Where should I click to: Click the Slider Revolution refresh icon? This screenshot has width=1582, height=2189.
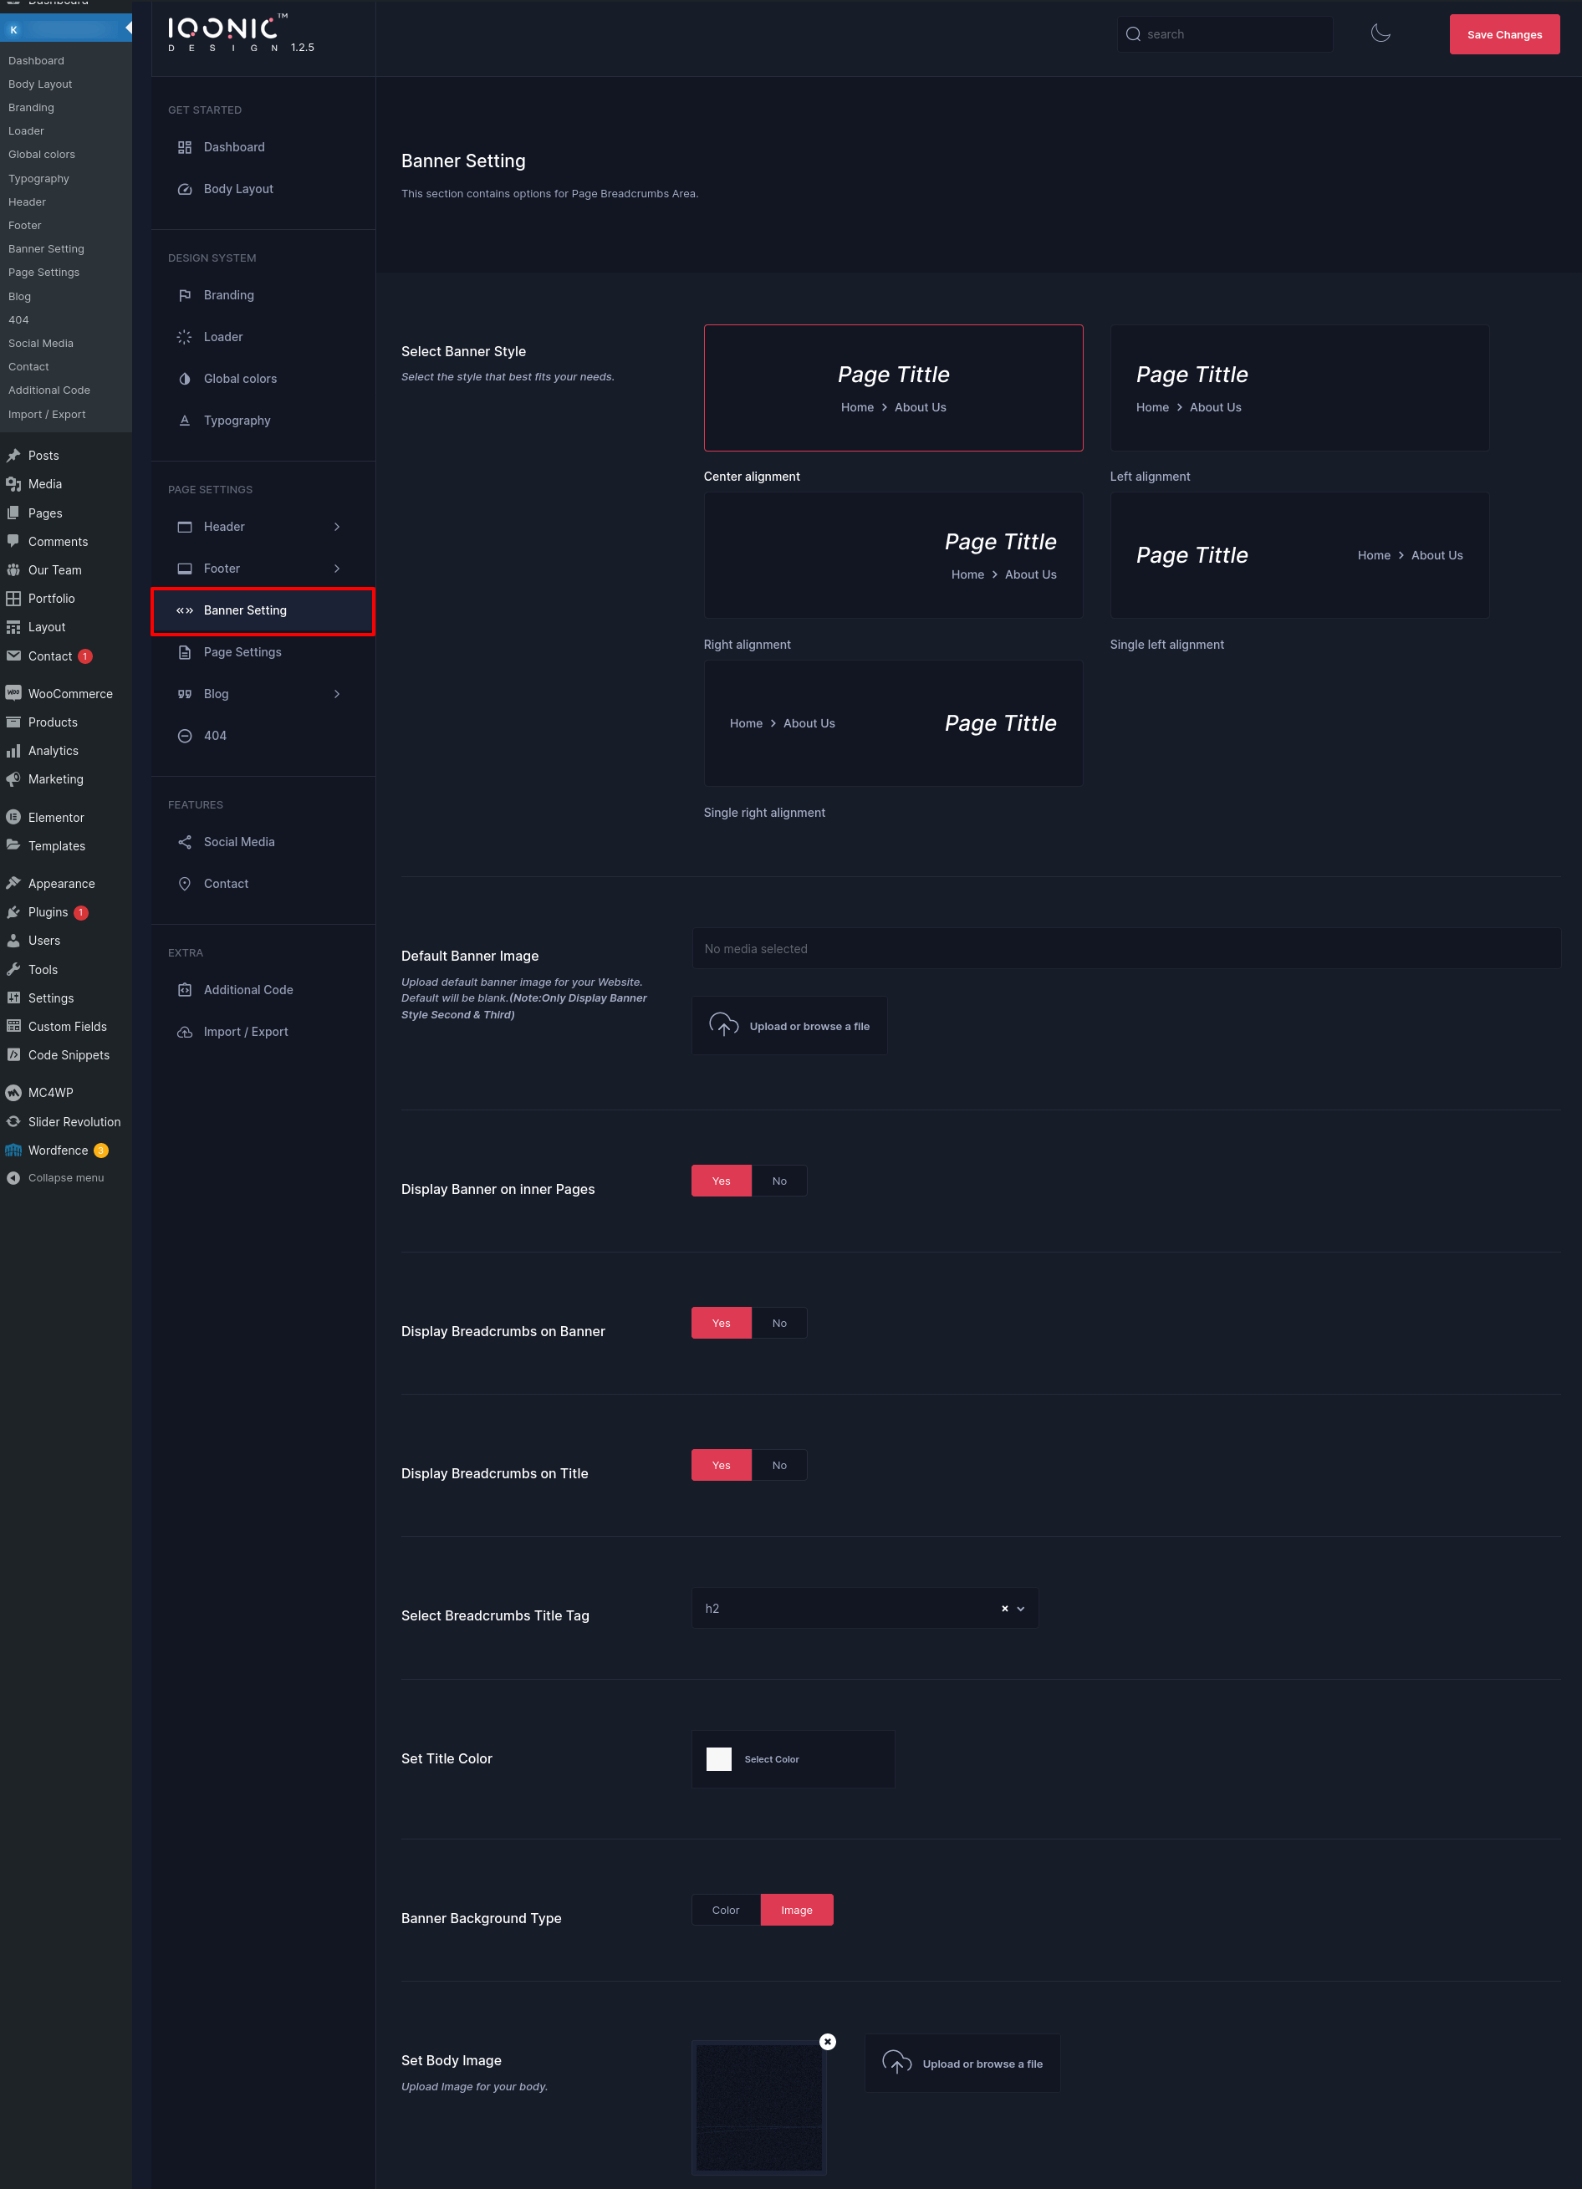13,1121
